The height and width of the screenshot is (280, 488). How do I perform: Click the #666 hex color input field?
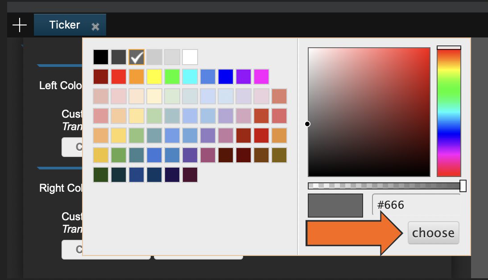tap(416, 205)
